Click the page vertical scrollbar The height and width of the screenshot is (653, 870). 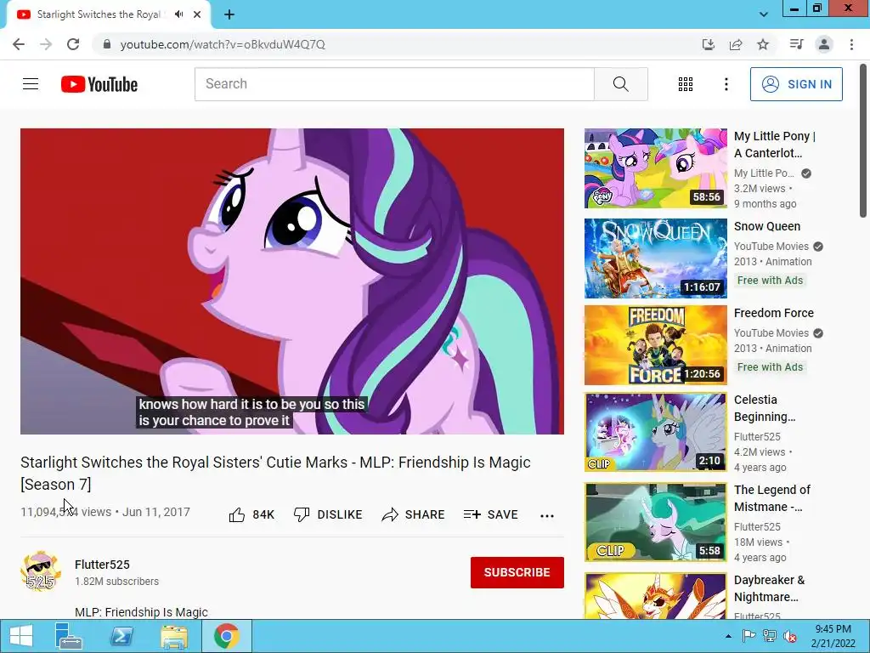(863, 141)
